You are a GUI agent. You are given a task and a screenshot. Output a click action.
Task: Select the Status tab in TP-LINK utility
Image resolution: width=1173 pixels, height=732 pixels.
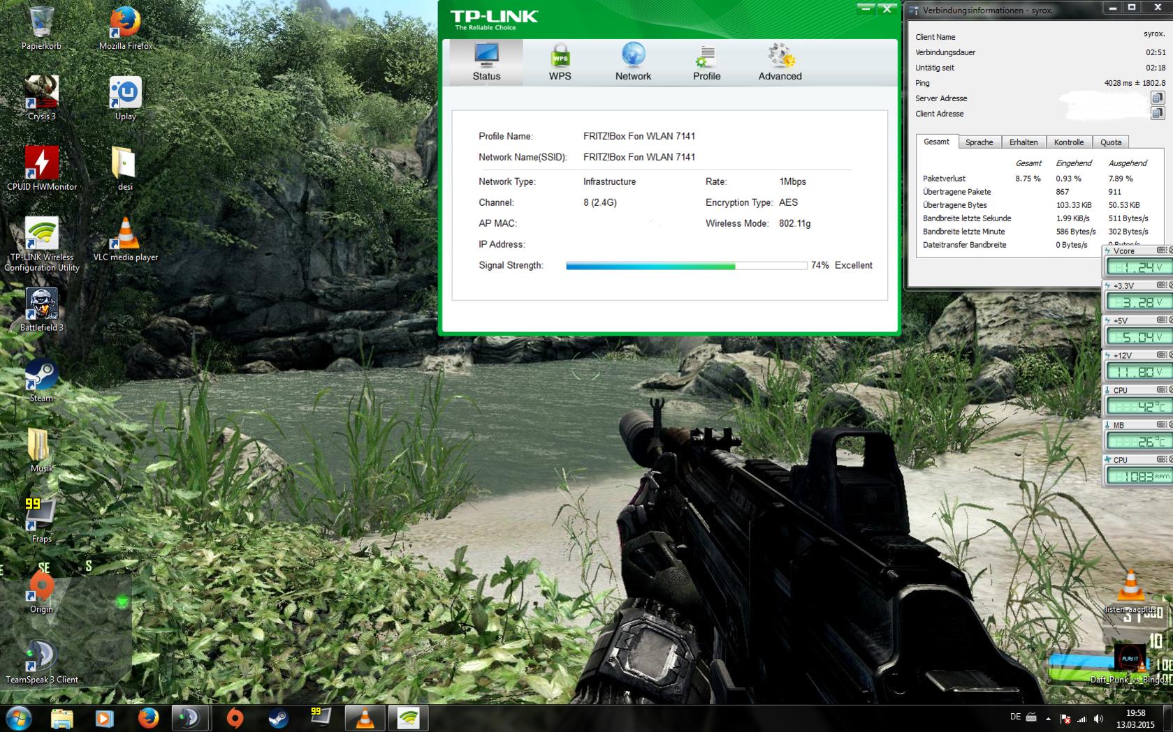click(486, 62)
